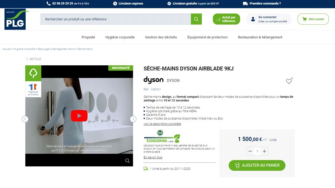The width and height of the screenshot is (335, 188).
Task: Click 'Hygiène optimale grâce au filtre HEPA' text
Action: [x=171, y=111]
